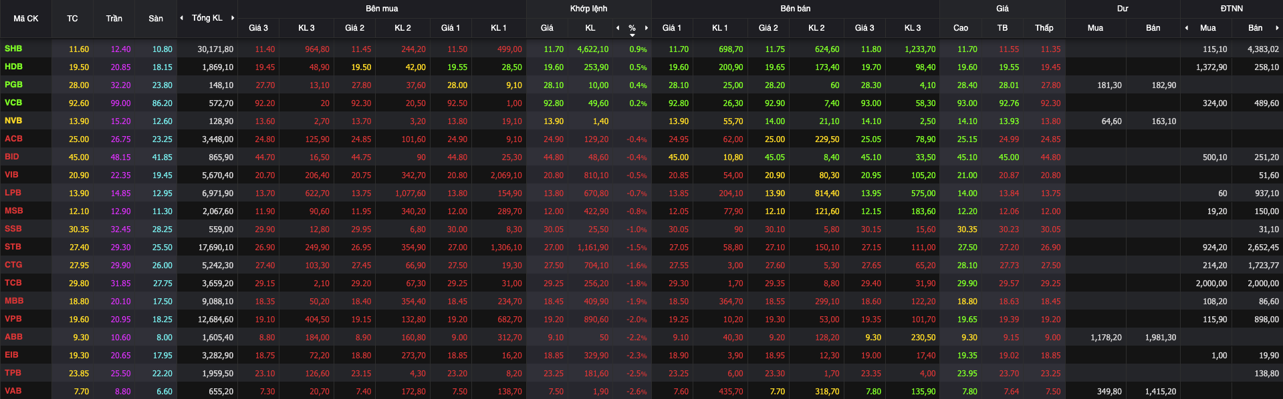Select the VIB ticker symbol
Image resolution: width=1283 pixels, height=399 pixels.
[11, 175]
